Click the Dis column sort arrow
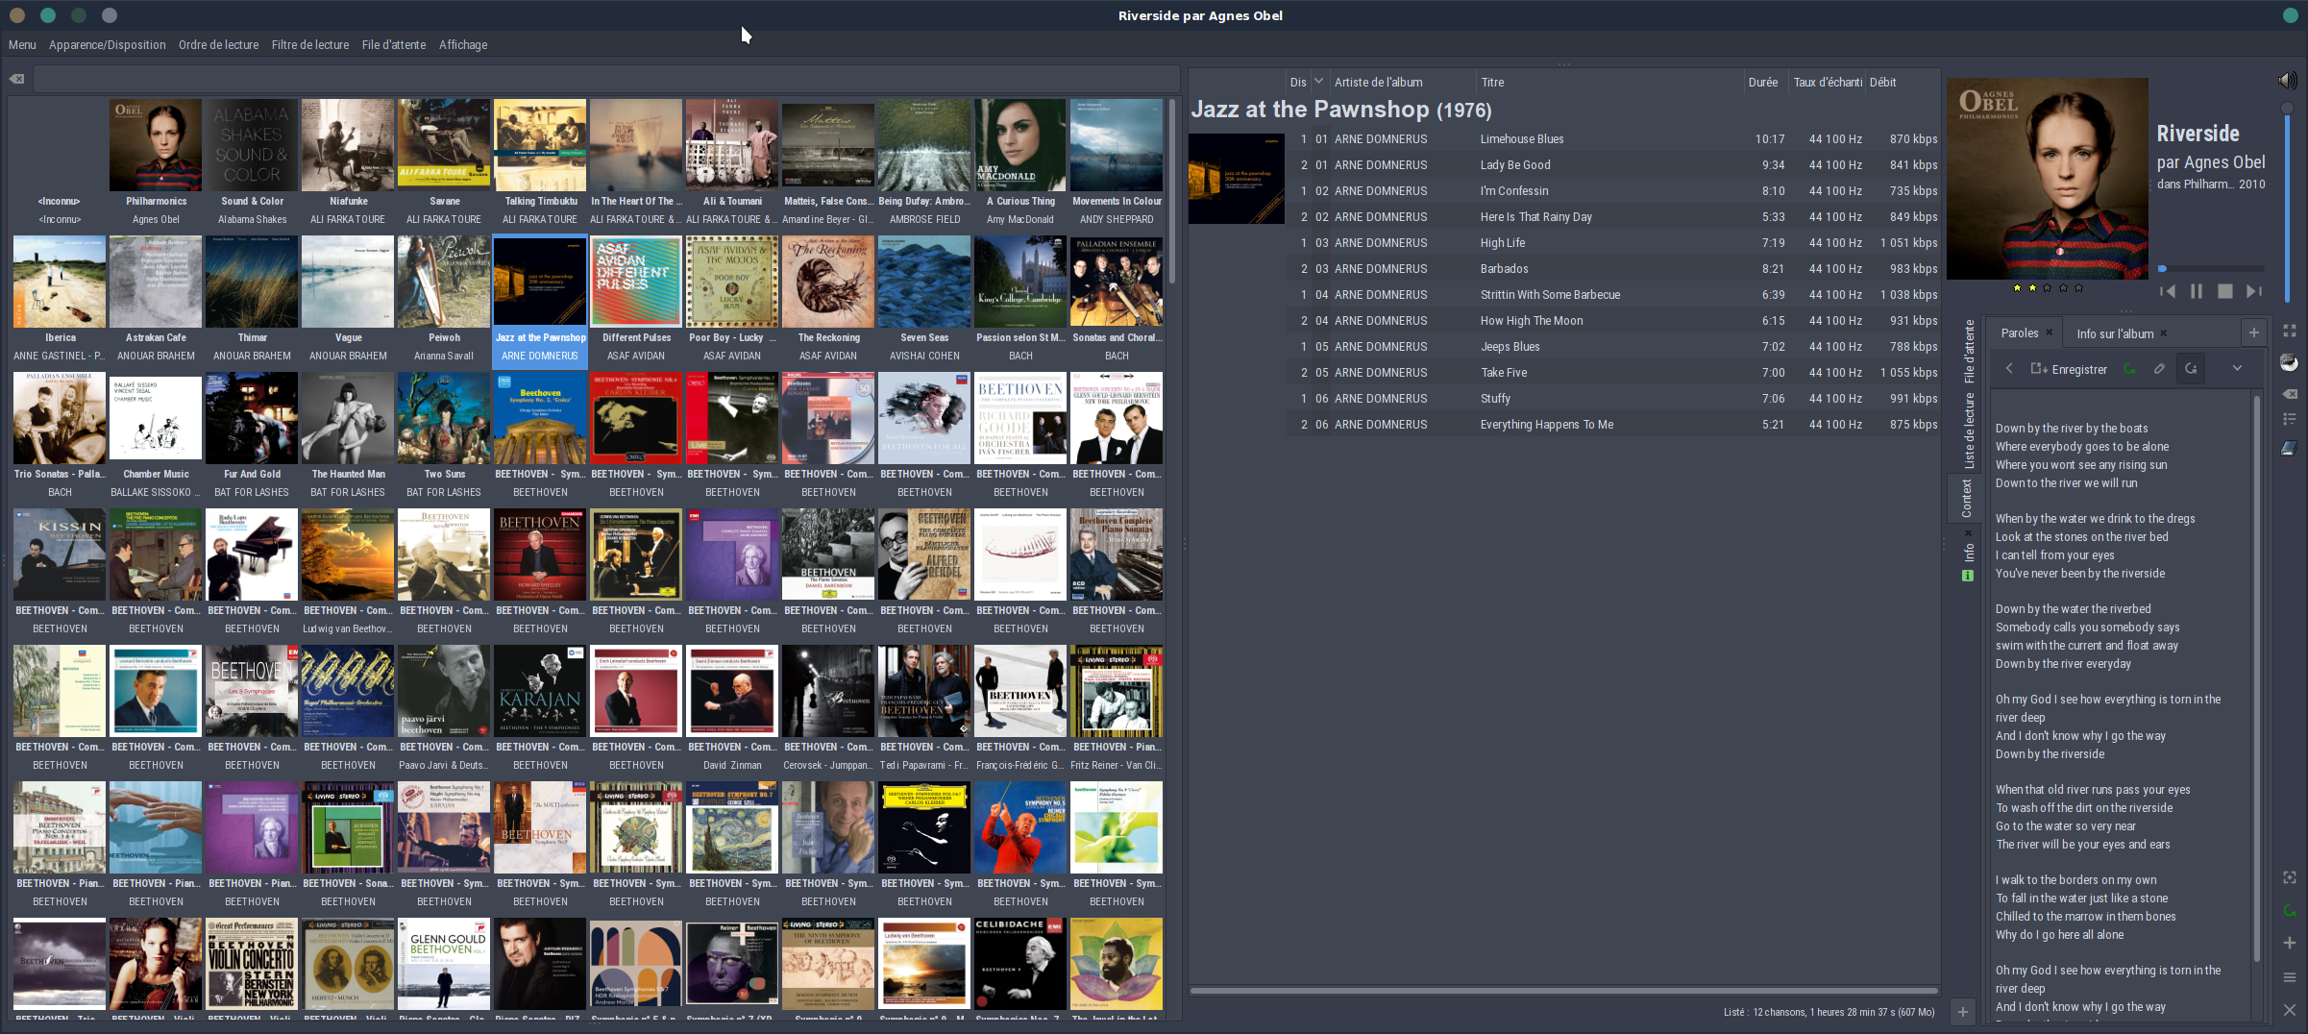The image size is (2308, 1034). click(1318, 82)
